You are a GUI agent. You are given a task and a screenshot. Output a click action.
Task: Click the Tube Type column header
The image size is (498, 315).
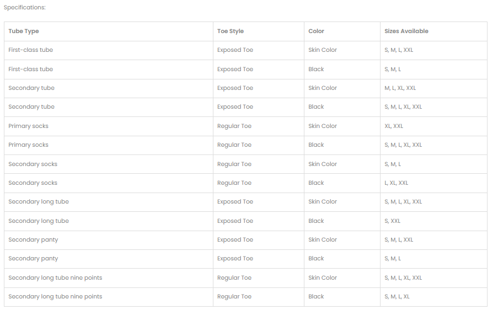pos(24,31)
